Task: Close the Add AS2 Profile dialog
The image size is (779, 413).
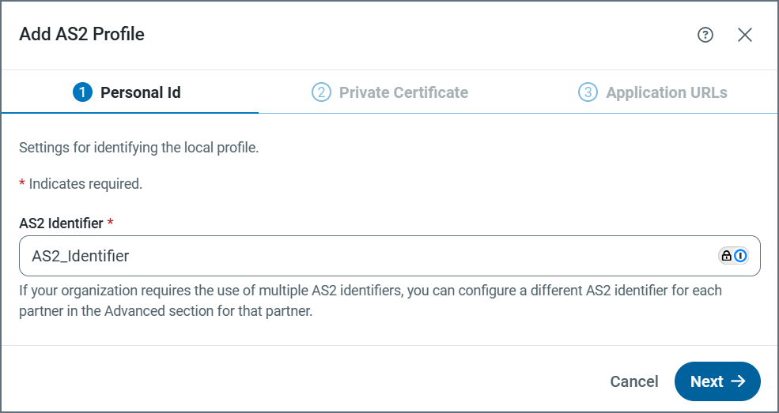Action: click(x=745, y=35)
